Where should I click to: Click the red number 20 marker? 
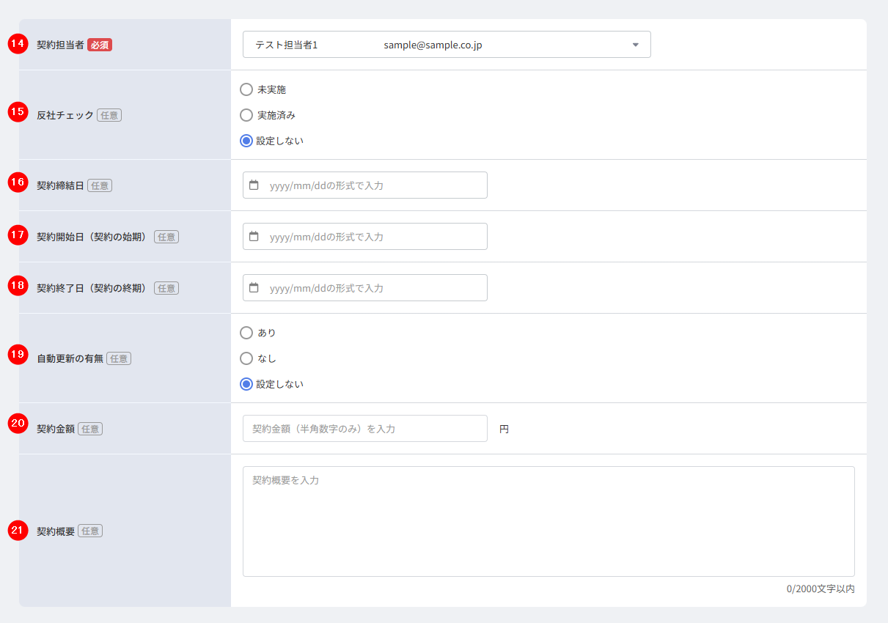click(x=18, y=424)
